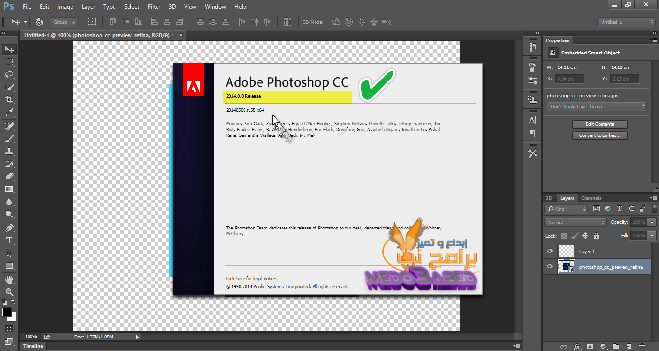Select the Hand tool

point(9,280)
